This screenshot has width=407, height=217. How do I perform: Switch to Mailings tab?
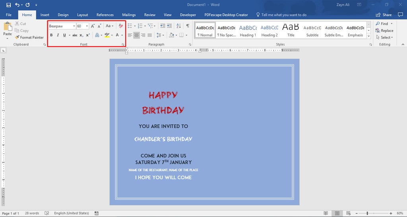[129, 15]
